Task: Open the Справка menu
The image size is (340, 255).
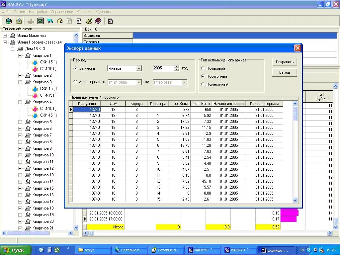Action: click(x=84, y=12)
